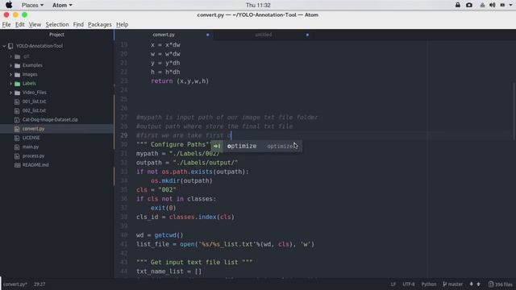Open the Selection menu
The height and width of the screenshot is (290, 516).
pos(57,25)
